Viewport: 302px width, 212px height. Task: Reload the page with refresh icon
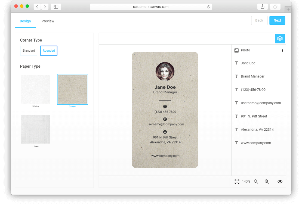point(208,7)
